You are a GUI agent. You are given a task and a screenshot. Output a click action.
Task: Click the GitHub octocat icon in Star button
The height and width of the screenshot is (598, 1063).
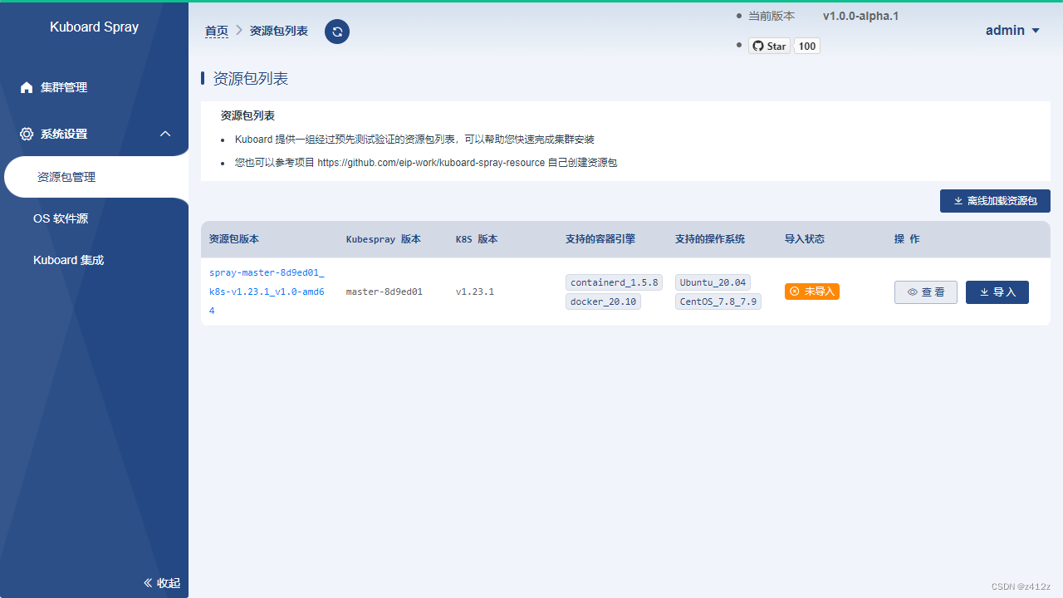pos(758,46)
